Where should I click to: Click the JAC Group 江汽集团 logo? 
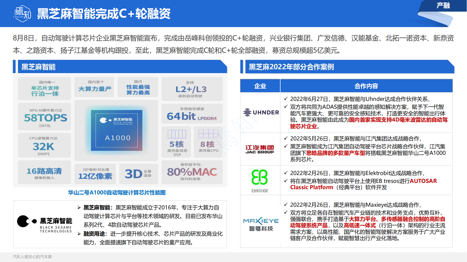pos(260,149)
